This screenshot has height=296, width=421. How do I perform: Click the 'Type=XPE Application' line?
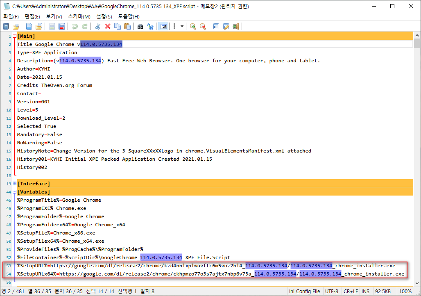pos(47,52)
